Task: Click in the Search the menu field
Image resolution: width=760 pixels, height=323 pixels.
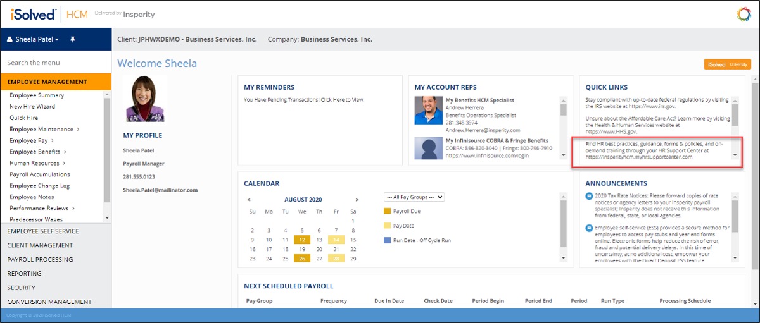Action: pyautogui.click(x=56, y=63)
